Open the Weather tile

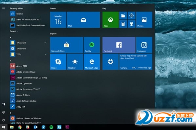tap(75, 62)
